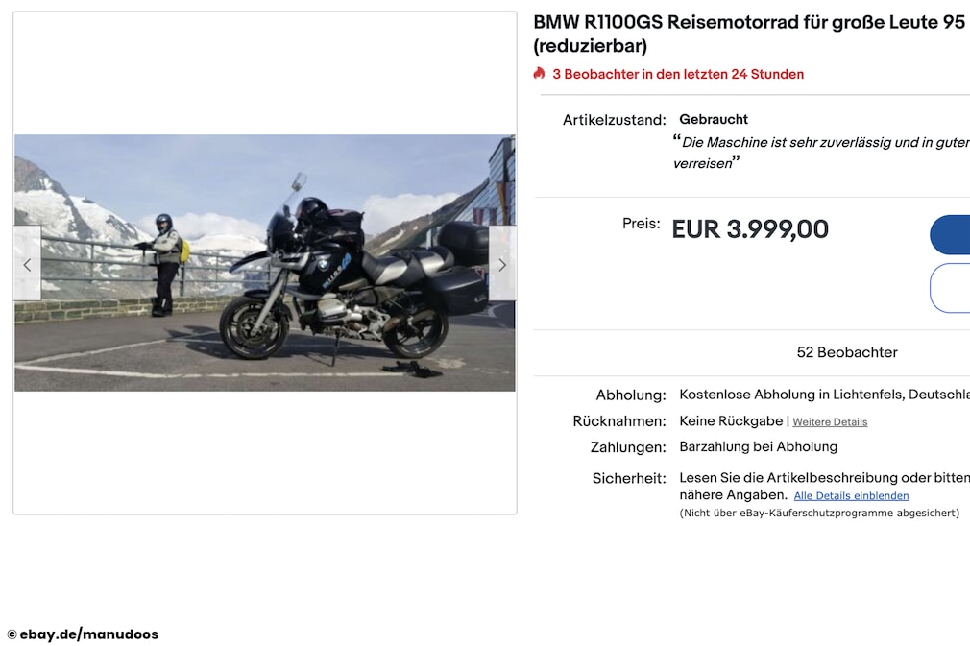Screen dimensions: 970x646
Task: Open the 'Weitere Details' return policy link
Action: (x=830, y=422)
